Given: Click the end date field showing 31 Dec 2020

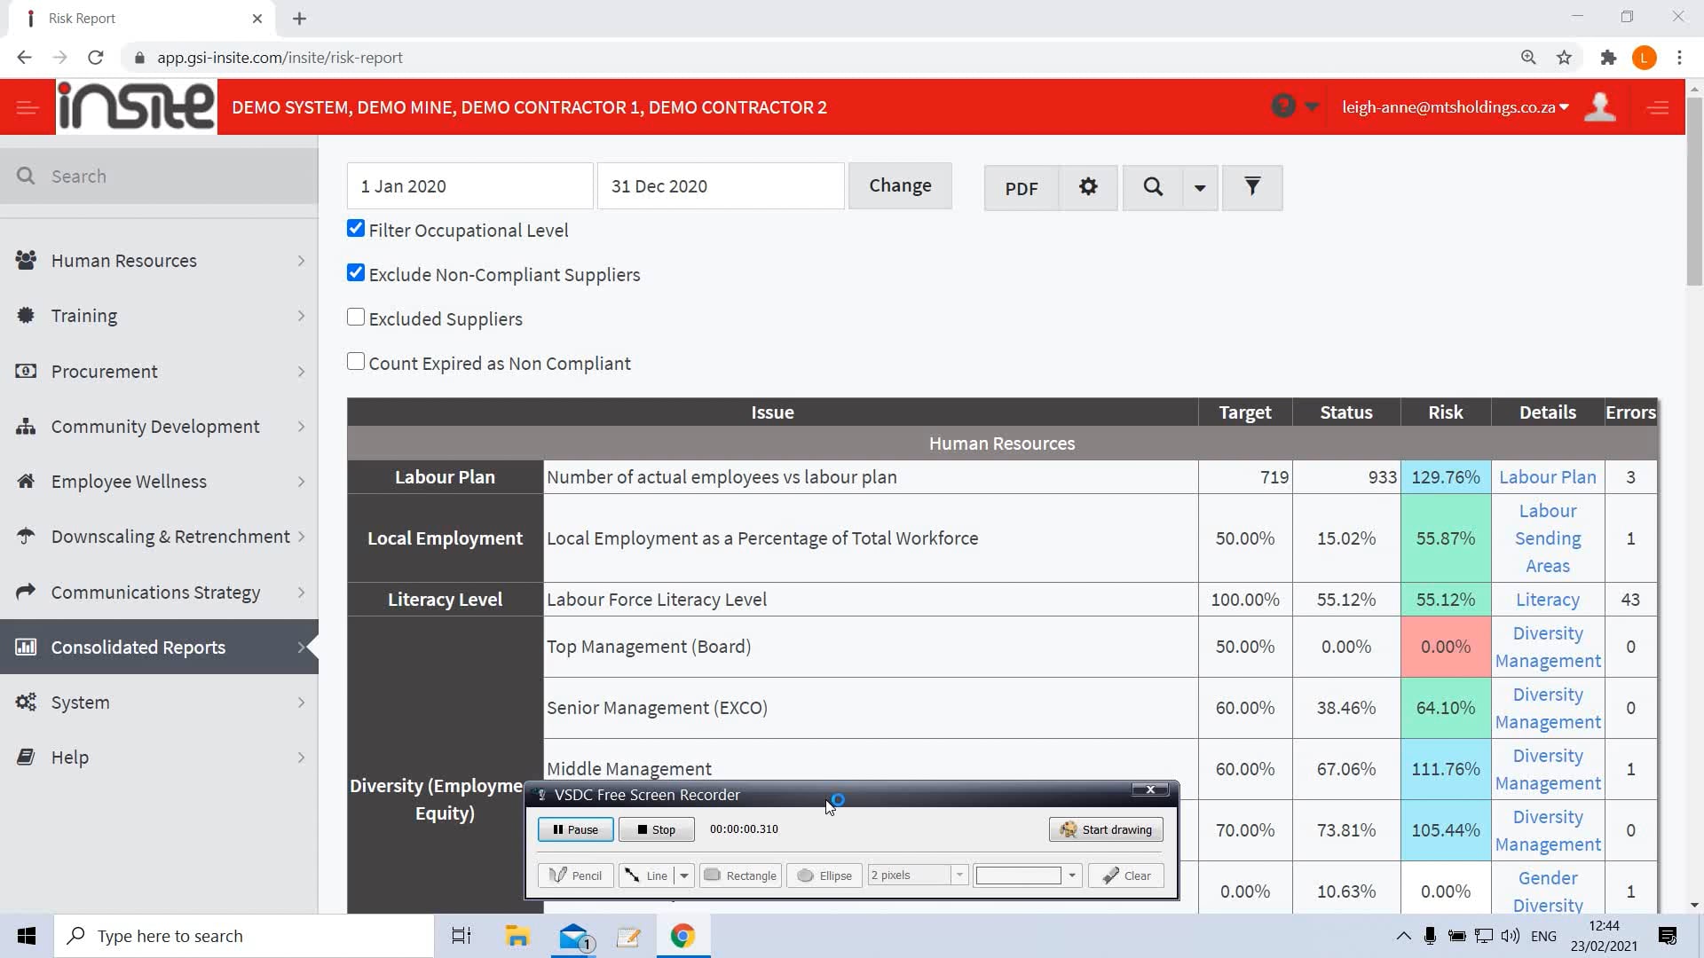Looking at the screenshot, I should coord(721,185).
